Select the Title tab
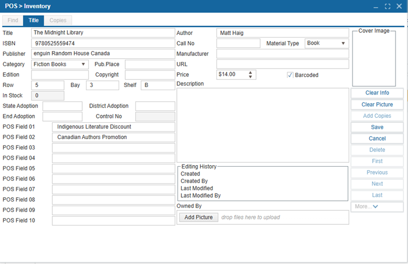Viewport: 408px width, 264px height. coord(33,20)
